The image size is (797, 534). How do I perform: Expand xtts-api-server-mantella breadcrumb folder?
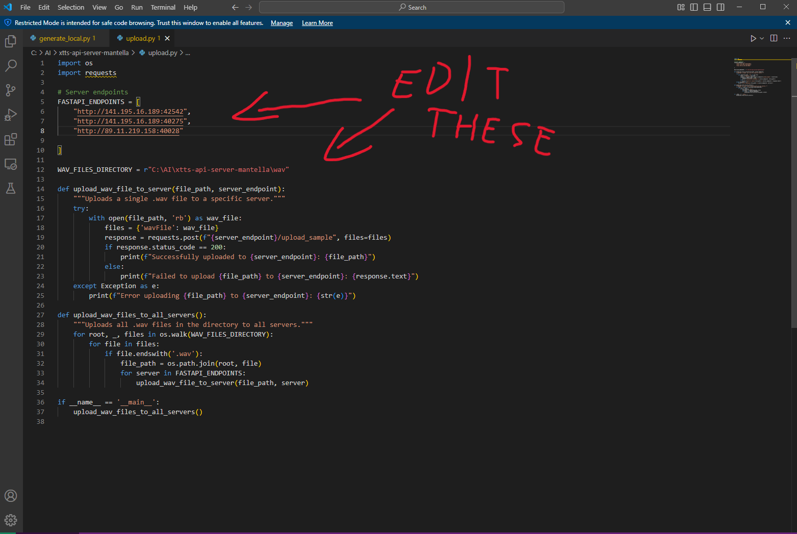pyautogui.click(x=94, y=53)
